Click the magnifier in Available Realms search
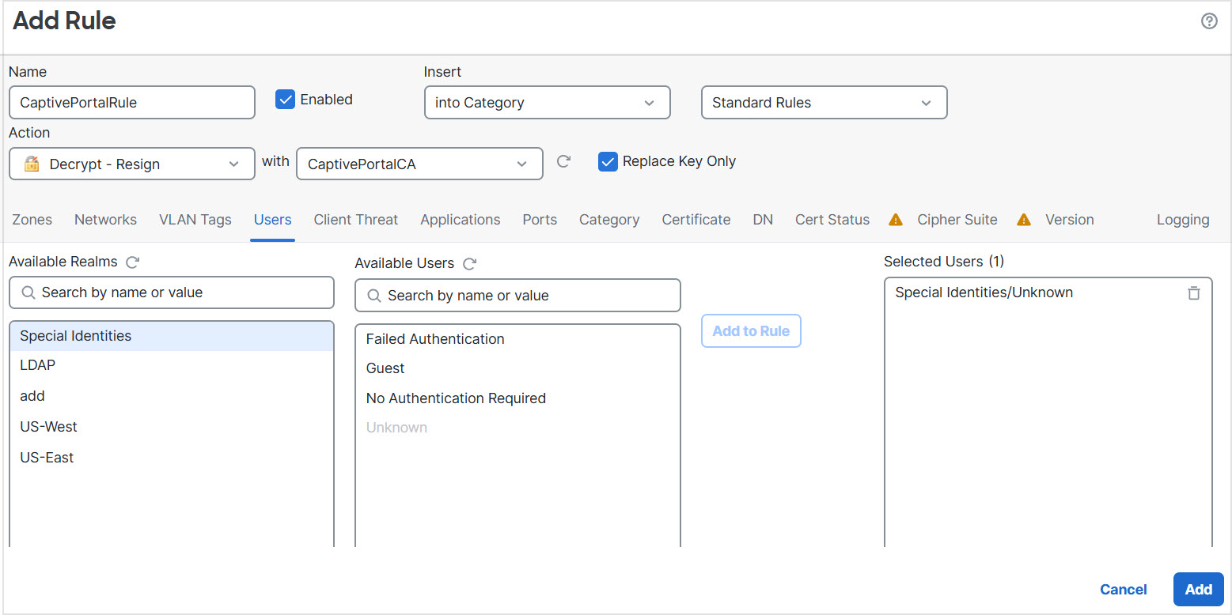The height and width of the screenshot is (615, 1232). click(x=30, y=292)
